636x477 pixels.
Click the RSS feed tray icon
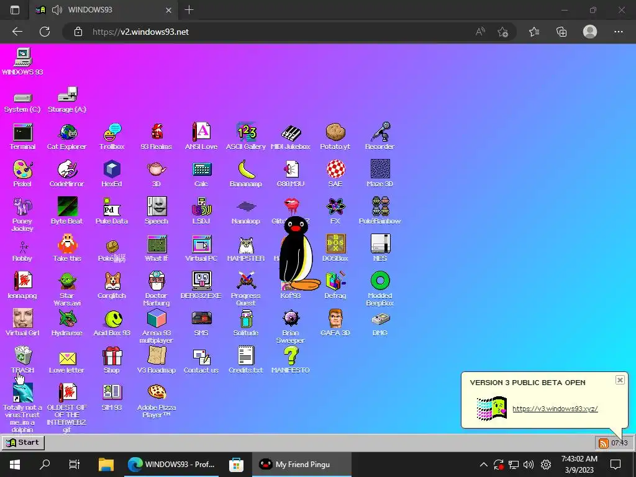click(604, 443)
